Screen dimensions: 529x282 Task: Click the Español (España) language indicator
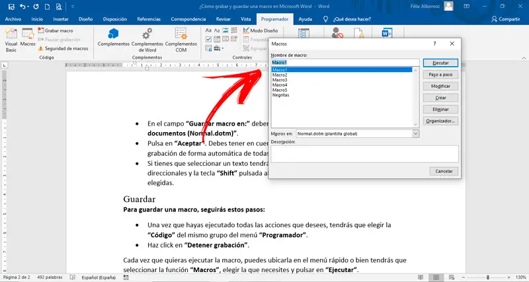coord(99,277)
